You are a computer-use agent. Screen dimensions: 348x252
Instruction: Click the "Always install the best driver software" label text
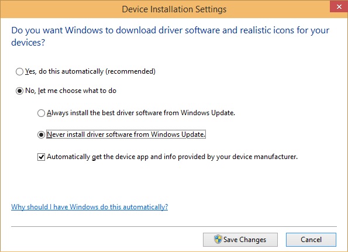coord(141,113)
